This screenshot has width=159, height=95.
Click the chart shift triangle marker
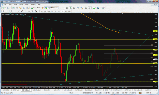[x=122, y=13]
